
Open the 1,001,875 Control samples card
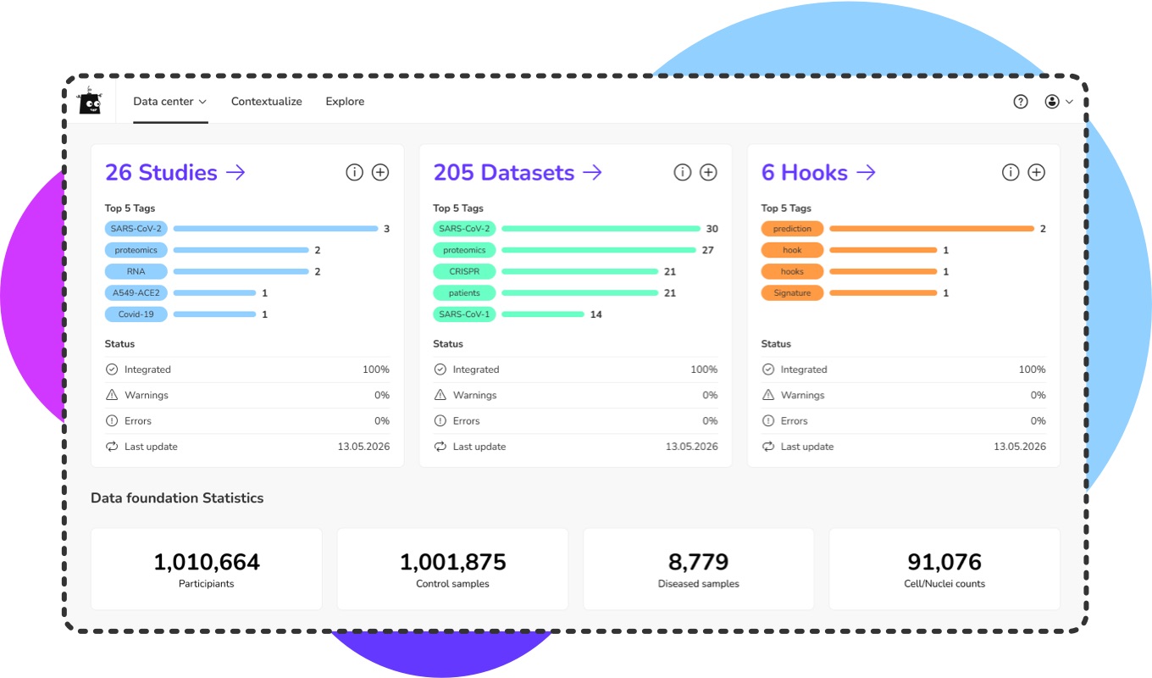pos(452,569)
